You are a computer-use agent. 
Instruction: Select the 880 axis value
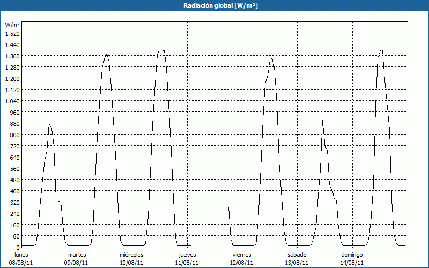coord(15,124)
